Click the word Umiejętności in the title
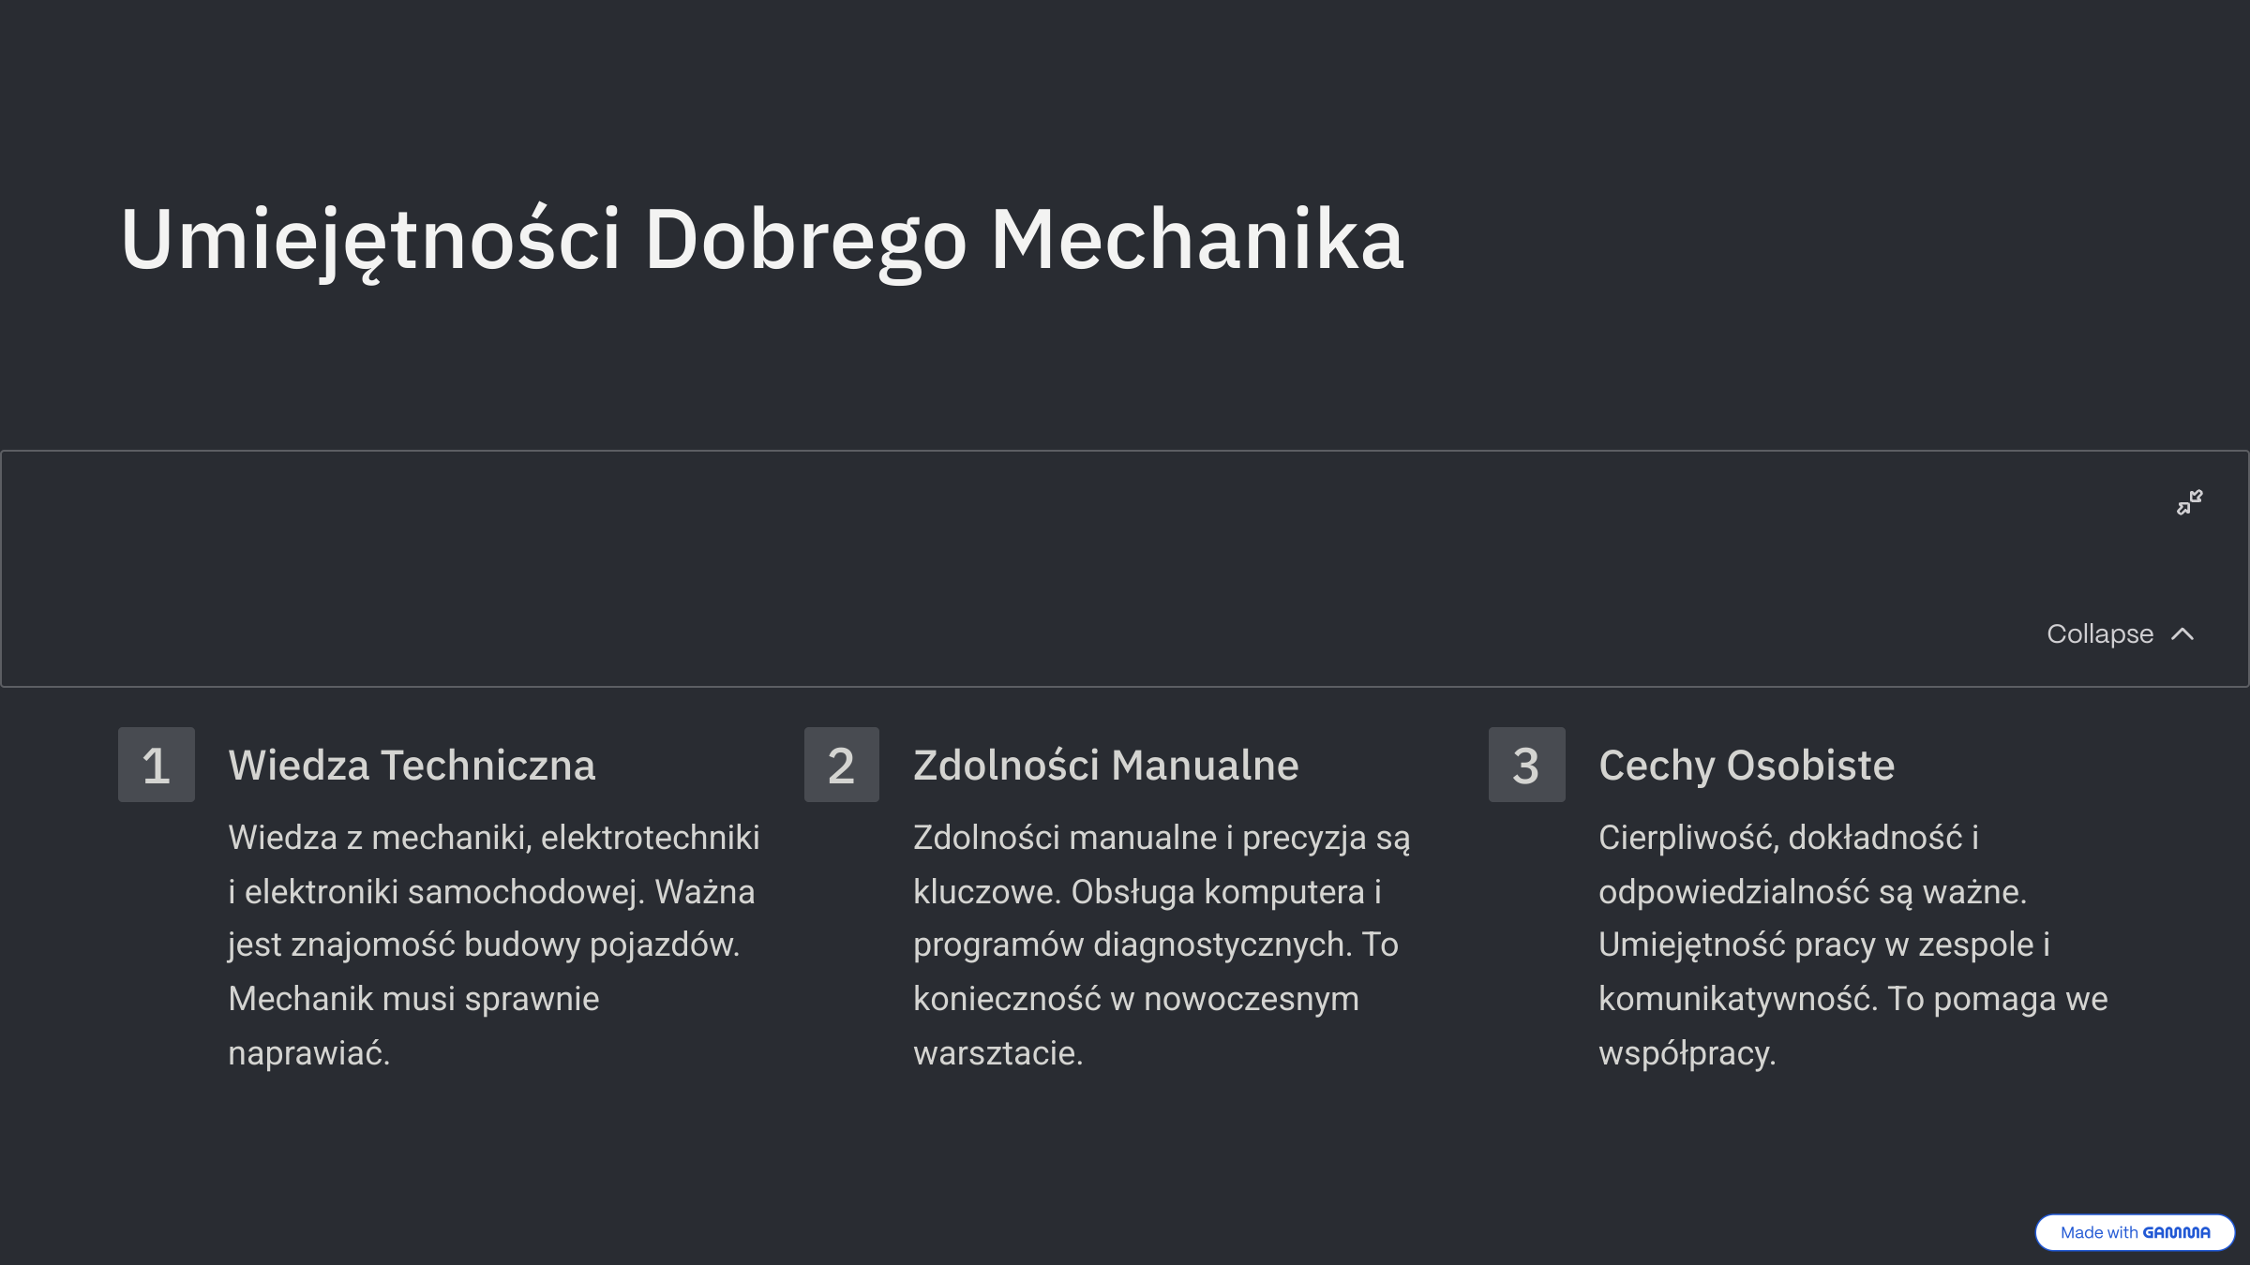Screen dimensions: 2250x1265 [370, 240]
